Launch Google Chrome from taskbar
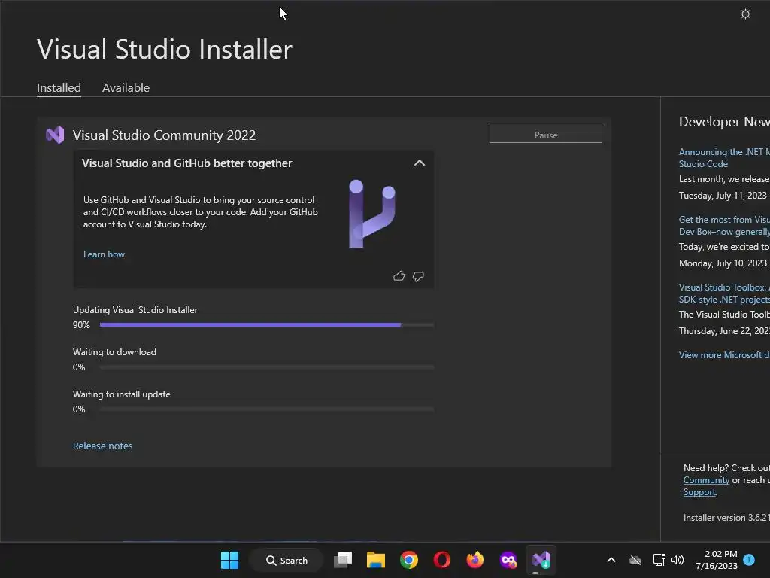The width and height of the screenshot is (770, 578). tap(408, 560)
